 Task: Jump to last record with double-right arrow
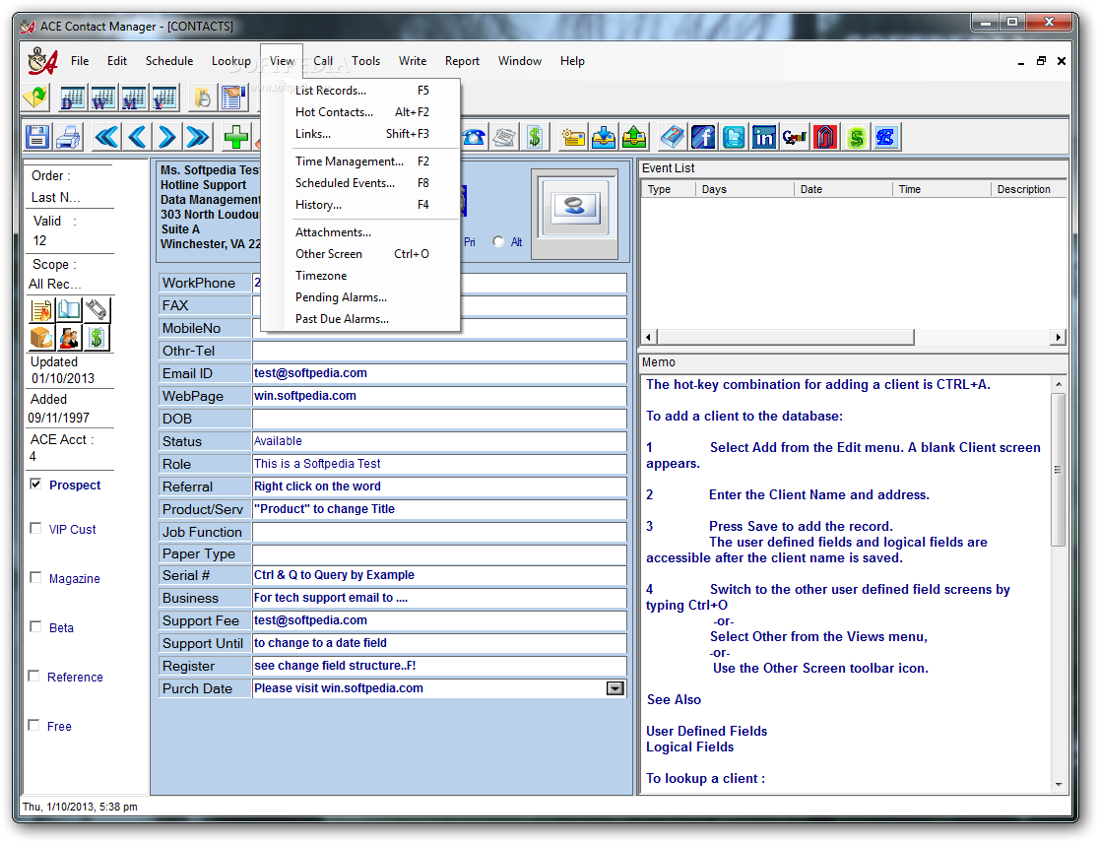198,137
